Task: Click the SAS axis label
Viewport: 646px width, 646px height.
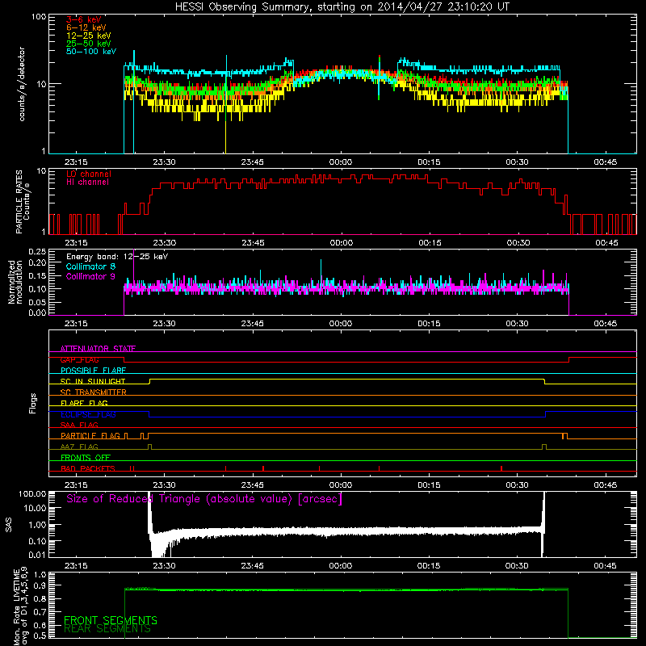Action: tap(9, 525)
